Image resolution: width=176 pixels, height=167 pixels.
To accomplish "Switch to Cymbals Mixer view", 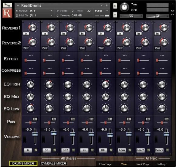I will tap(53, 163).
